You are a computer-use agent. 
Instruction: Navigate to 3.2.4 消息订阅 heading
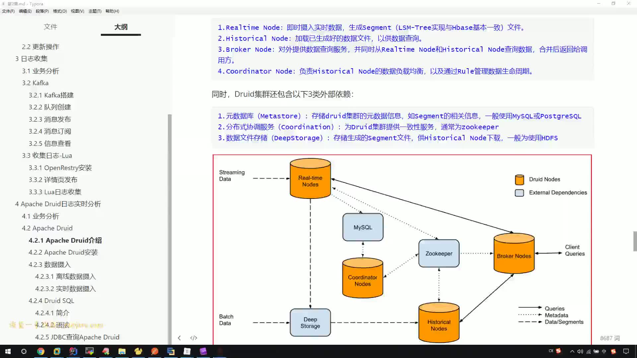coord(50,131)
